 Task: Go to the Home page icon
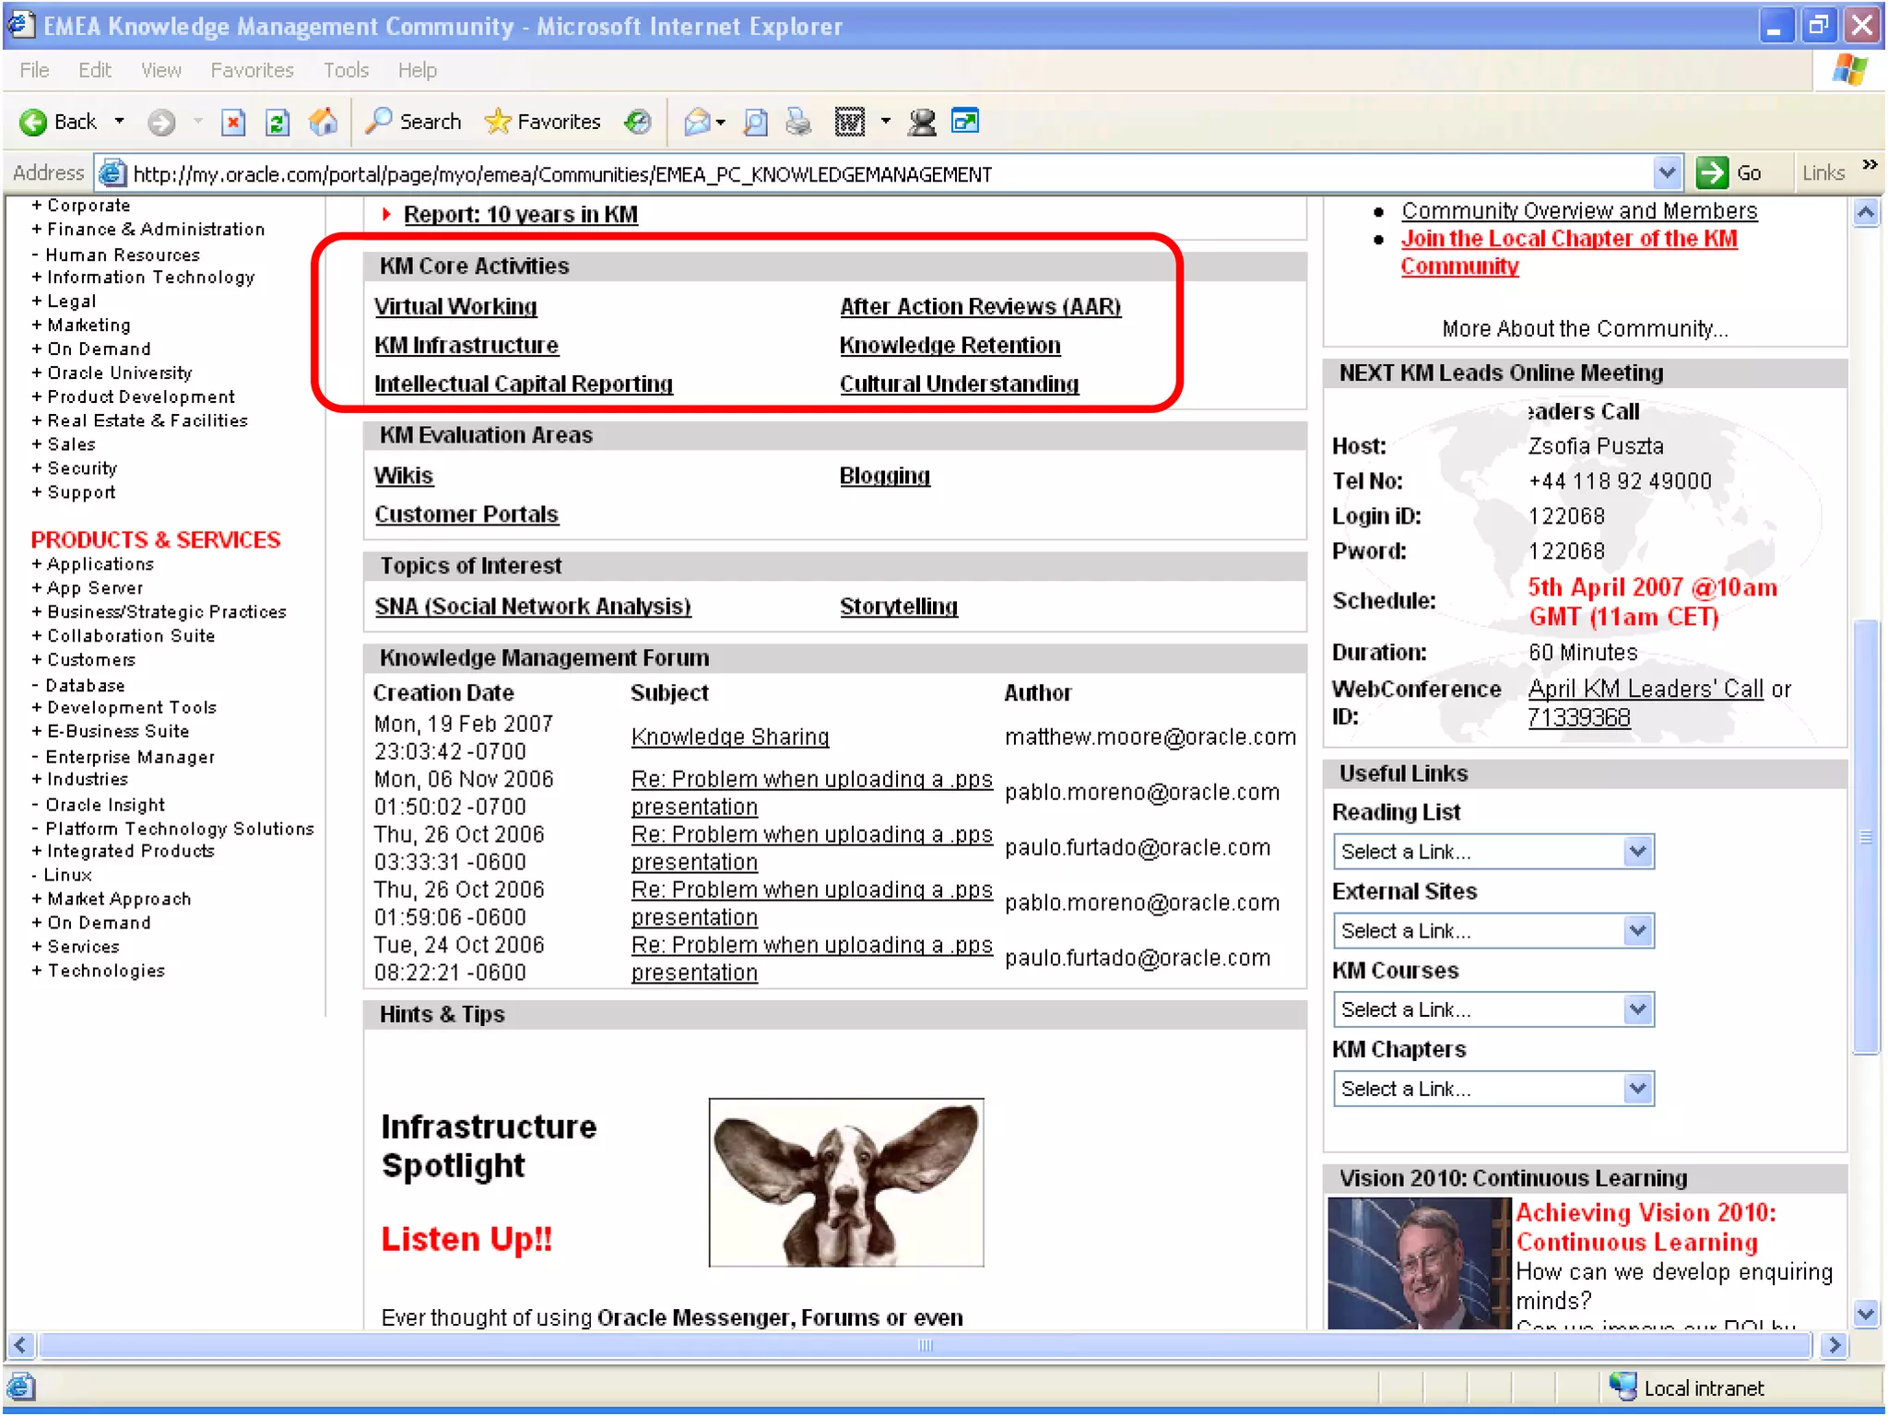(x=323, y=122)
